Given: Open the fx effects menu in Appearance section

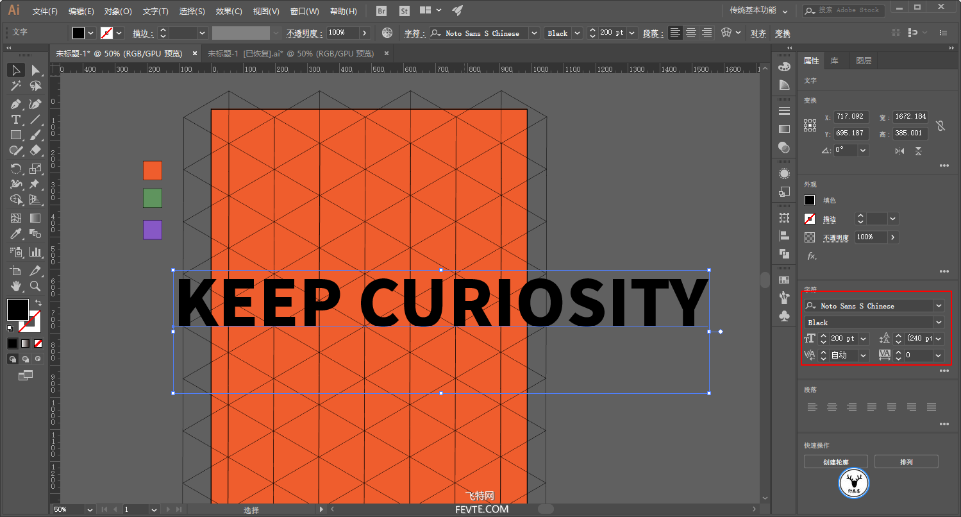Looking at the screenshot, I should point(811,256).
